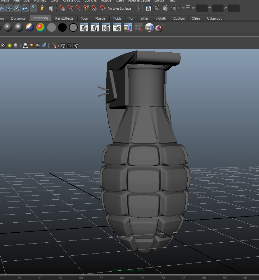Switch to the Dynamics shelf tab
Screen dimensions: 259x280
click(18, 18)
